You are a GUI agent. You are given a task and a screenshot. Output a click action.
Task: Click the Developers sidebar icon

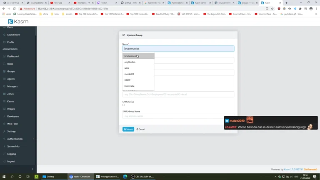4,116
